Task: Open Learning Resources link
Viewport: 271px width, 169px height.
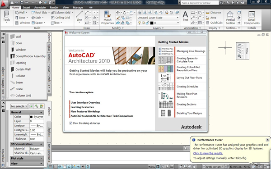Action: pyautogui.click(x=82, y=107)
